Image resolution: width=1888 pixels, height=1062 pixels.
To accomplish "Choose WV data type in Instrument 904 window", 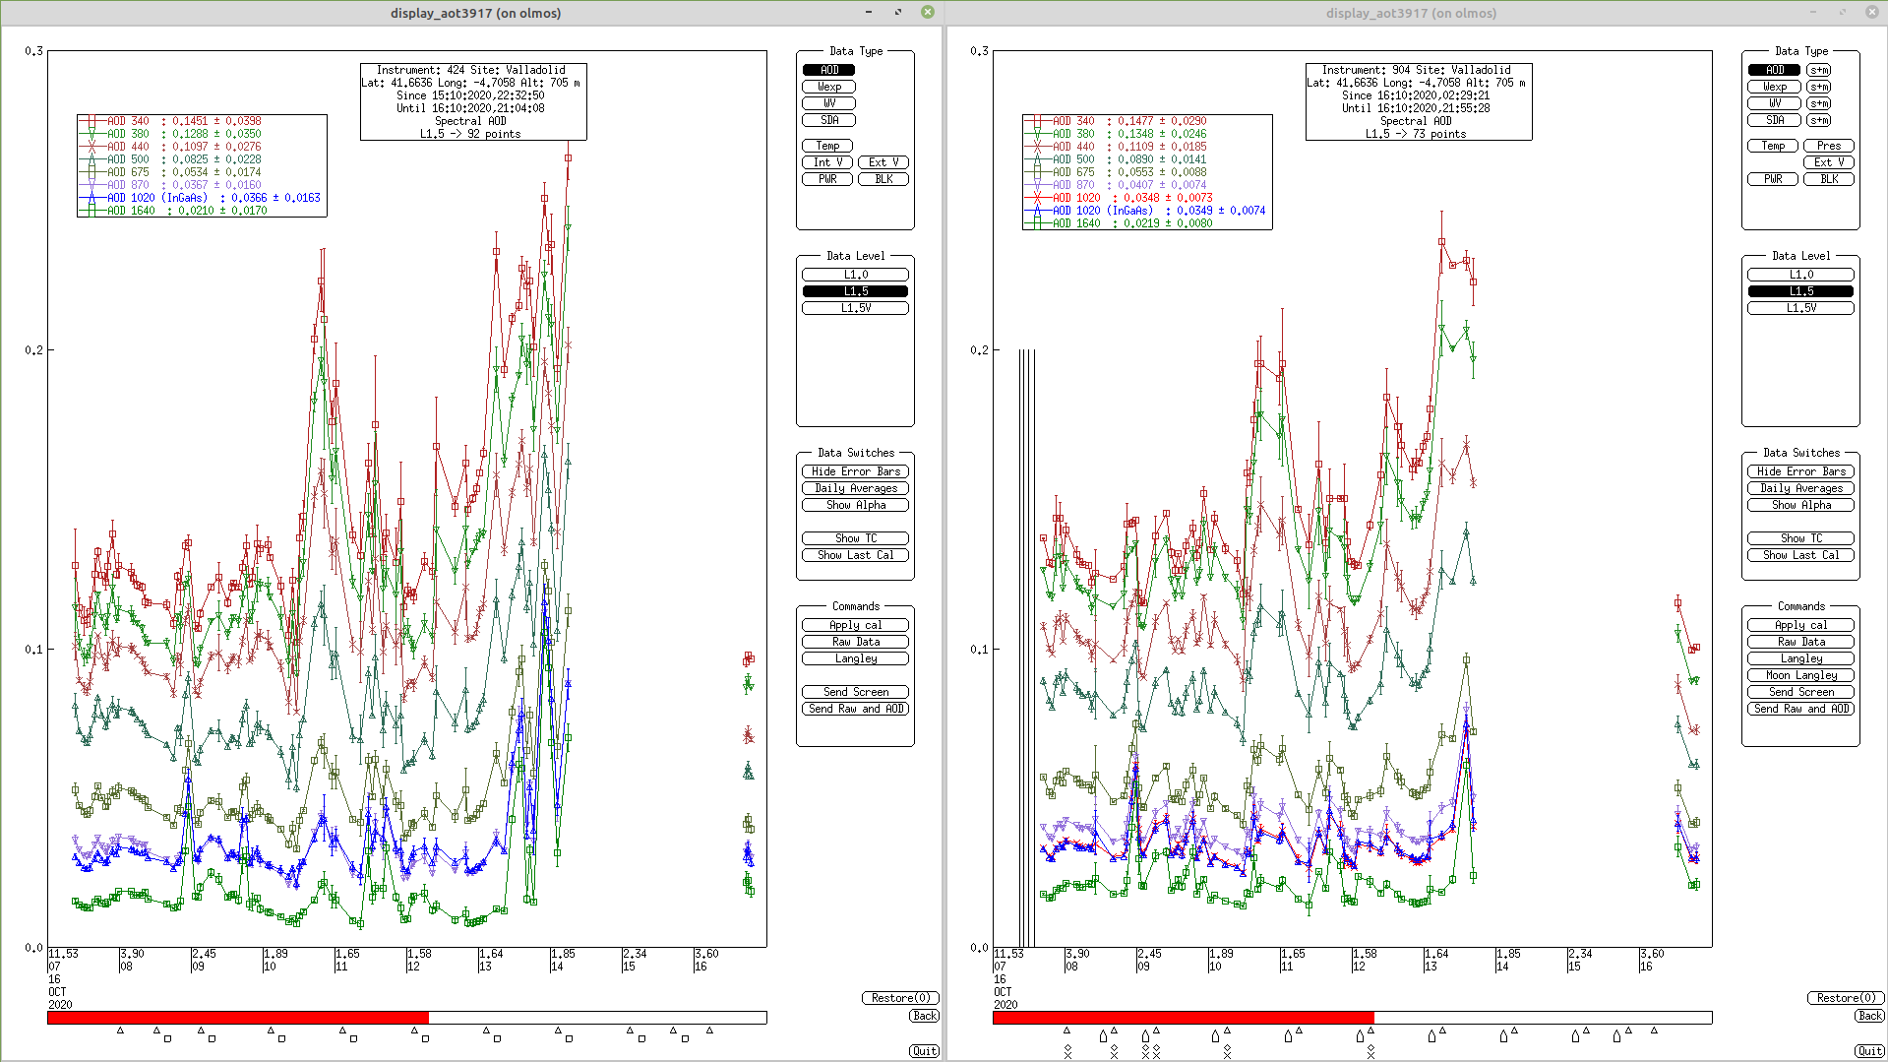I will pyautogui.click(x=1774, y=103).
